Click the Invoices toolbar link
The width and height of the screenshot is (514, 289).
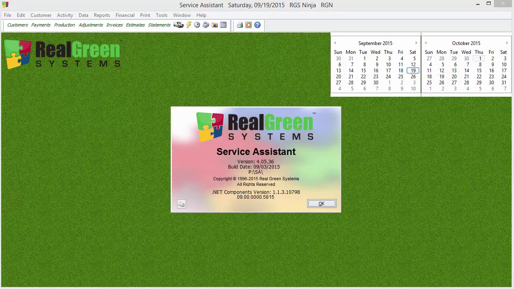coord(114,25)
